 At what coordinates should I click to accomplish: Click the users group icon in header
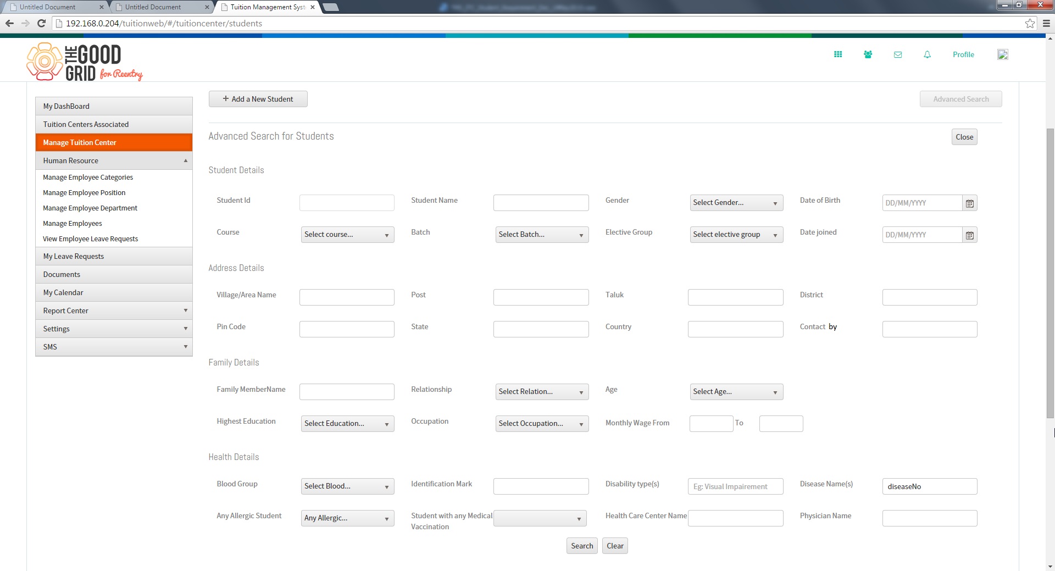(x=868, y=54)
